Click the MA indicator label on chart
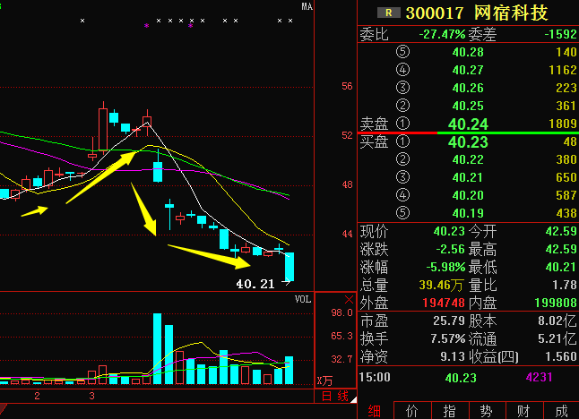Screen dimensions: 579x419 coord(307,7)
